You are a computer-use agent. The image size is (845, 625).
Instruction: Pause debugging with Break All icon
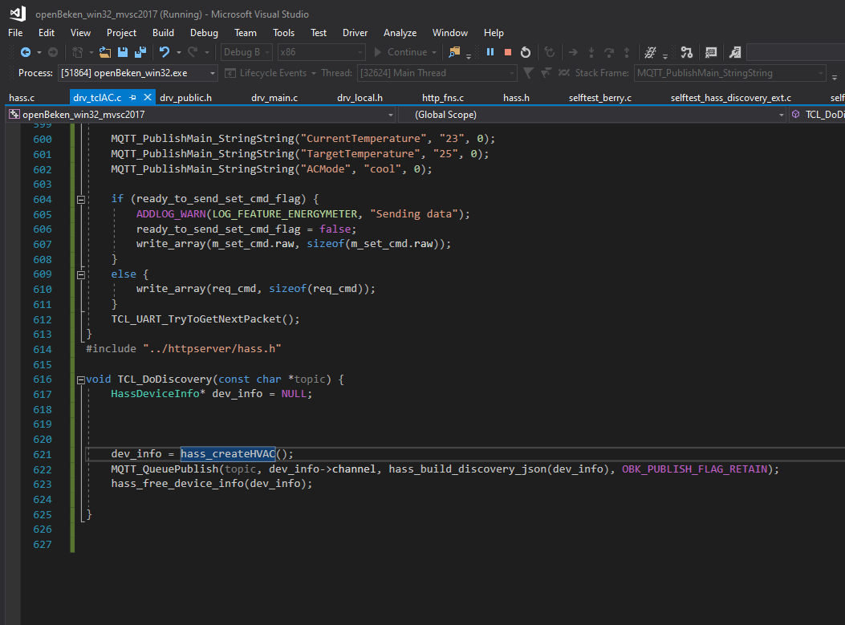click(x=490, y=52)
